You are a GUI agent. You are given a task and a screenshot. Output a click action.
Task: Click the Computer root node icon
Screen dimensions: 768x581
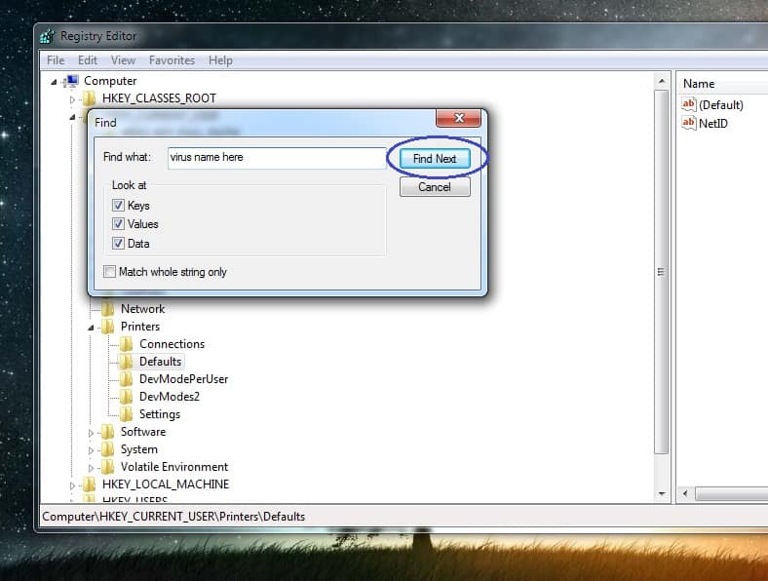tap(71, 81)
